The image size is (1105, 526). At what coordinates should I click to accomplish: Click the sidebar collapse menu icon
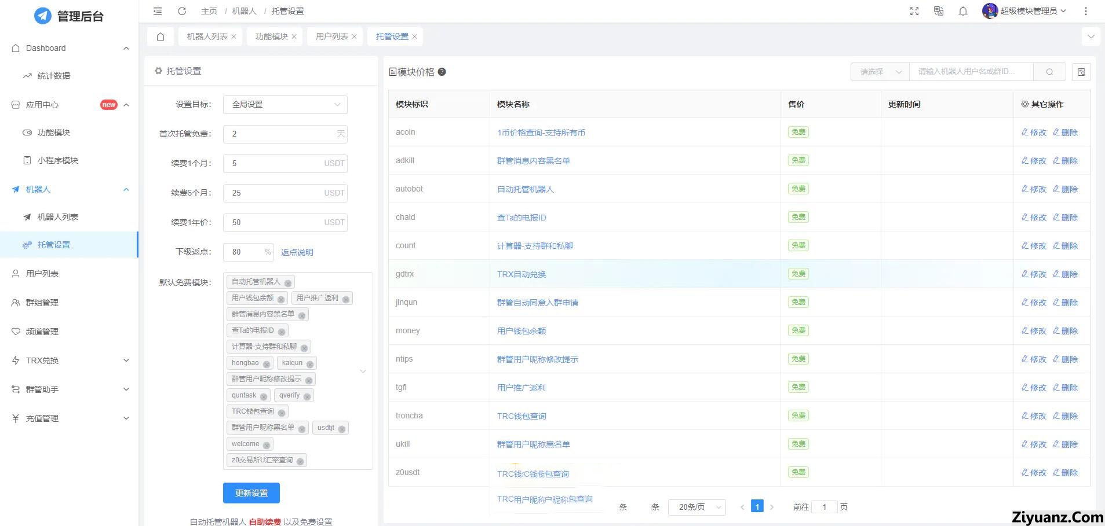[158, 11]
